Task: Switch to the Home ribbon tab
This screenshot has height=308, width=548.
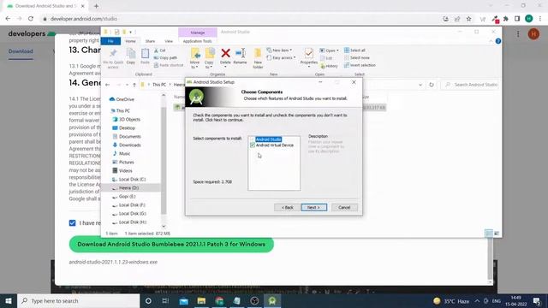Action: 130,41
